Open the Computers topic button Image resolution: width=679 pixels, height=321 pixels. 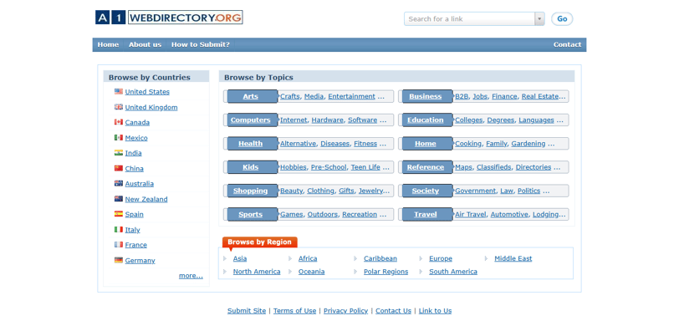[x=252, y=120]
